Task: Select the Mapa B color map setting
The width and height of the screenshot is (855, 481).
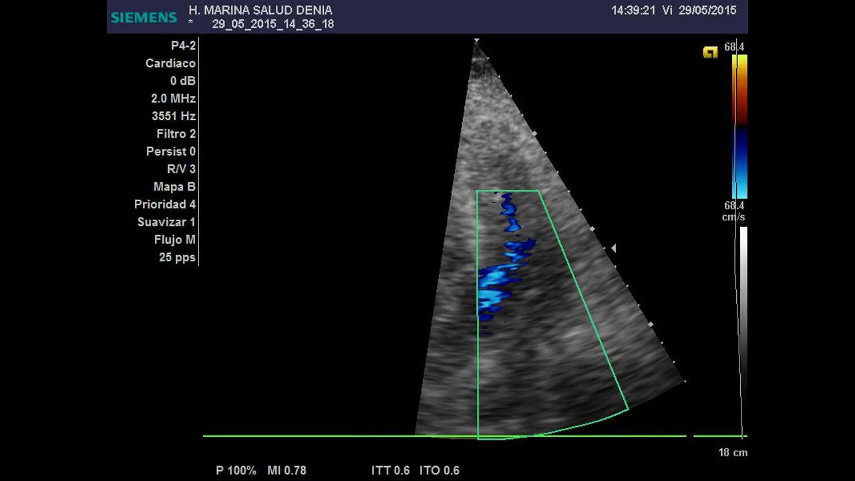Action: pos(174,187)
